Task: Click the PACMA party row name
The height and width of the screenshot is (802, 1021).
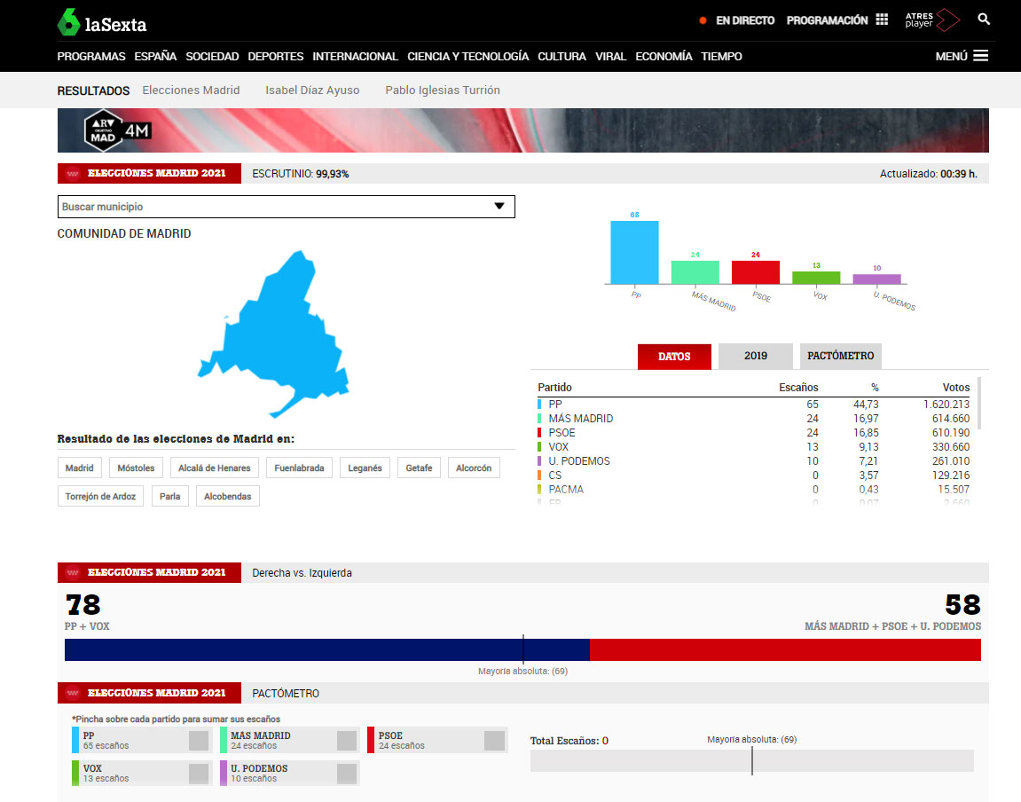Action: (566, 490)
